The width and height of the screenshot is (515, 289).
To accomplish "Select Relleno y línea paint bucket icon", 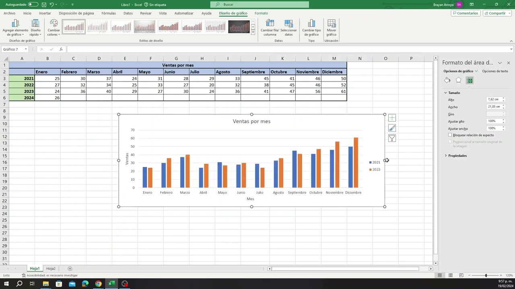I will (447, 80).
